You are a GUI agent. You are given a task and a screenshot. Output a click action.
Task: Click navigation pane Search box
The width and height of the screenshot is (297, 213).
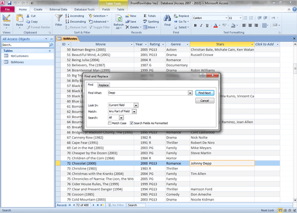point(25,45)
